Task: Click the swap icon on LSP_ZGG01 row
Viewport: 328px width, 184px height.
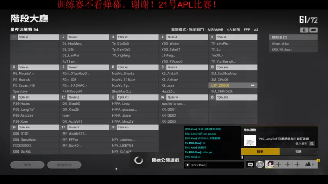Action: tap(253, 85)
